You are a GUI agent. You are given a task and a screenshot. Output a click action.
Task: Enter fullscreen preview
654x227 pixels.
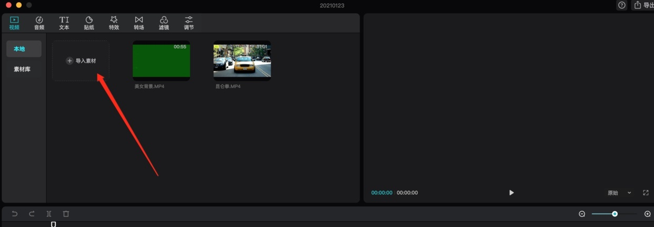click(x=646, y=193)
